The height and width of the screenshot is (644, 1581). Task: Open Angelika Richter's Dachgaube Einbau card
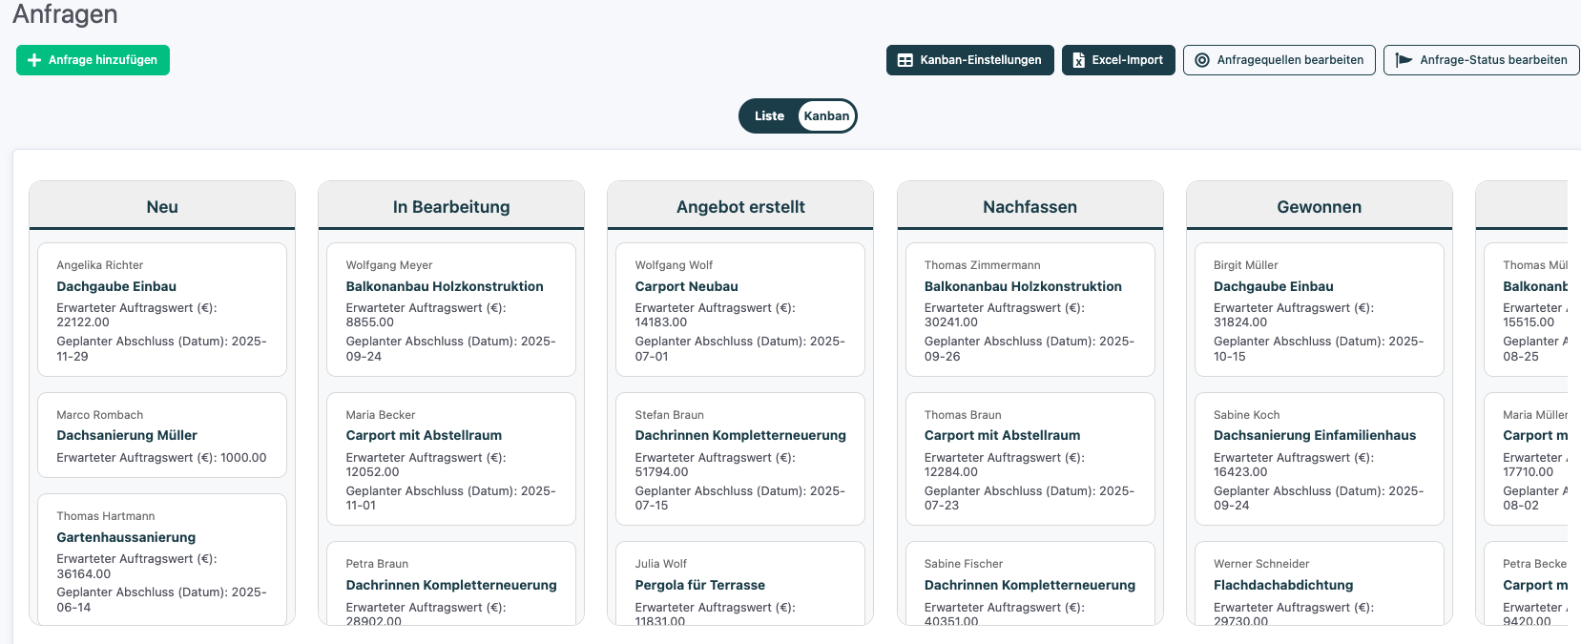click(x=162, y=309)
